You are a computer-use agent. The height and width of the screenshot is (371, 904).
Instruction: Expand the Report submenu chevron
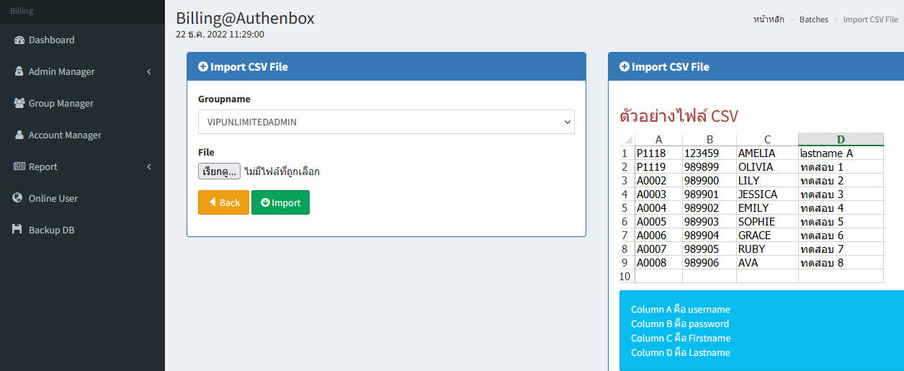[x=148, y=166]
